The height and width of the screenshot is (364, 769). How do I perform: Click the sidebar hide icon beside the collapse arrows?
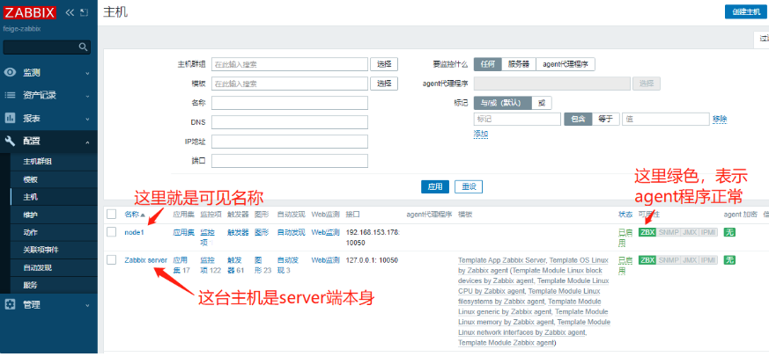coord(84,13)
